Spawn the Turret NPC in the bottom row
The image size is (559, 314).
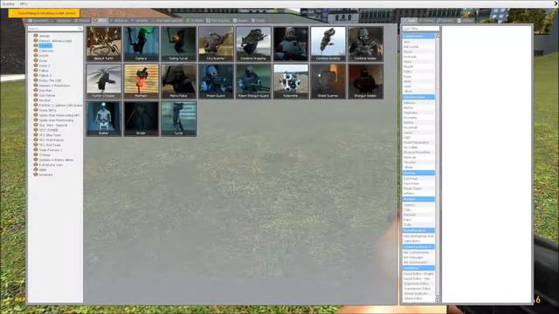tap(178, 119)
